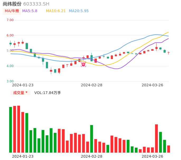Select the MA5:5.8 legend label
The height and width of the screenshot is (160, 181).
(30, 11)
